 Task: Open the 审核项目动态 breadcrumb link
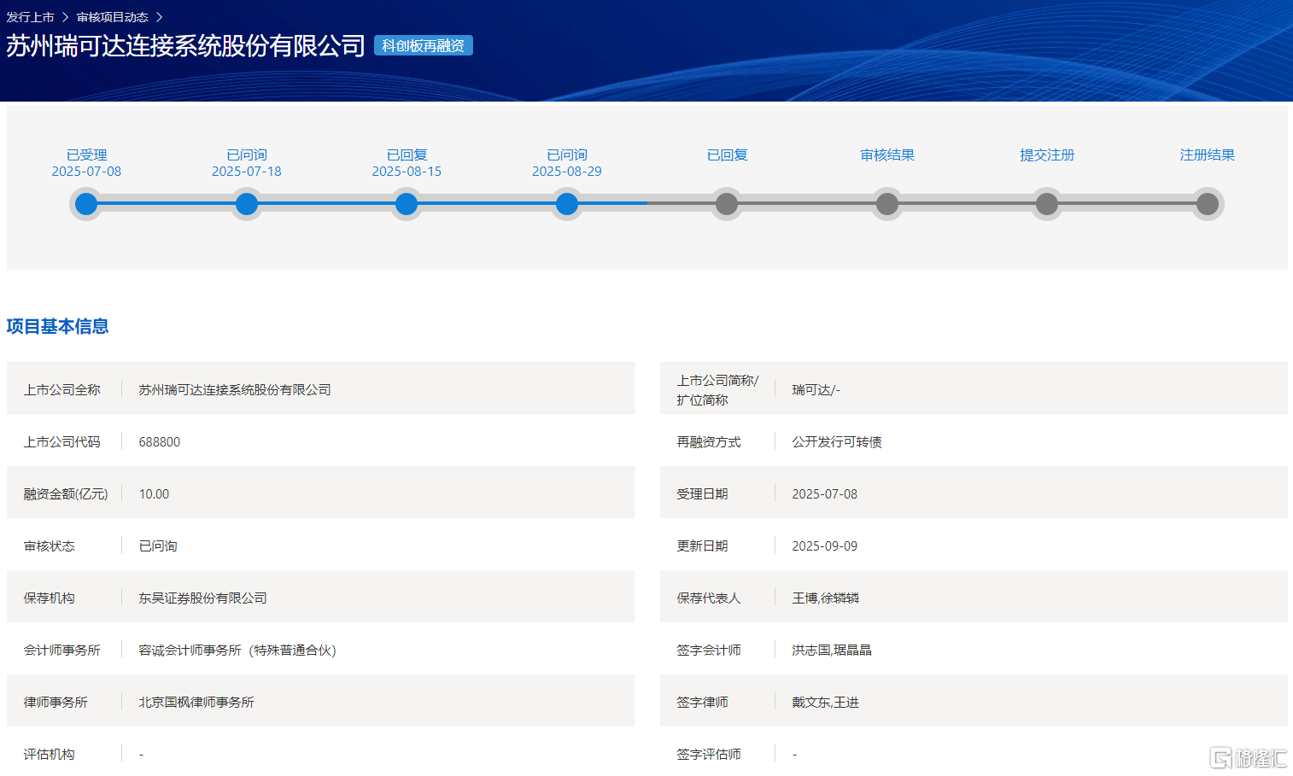(113, 17)
